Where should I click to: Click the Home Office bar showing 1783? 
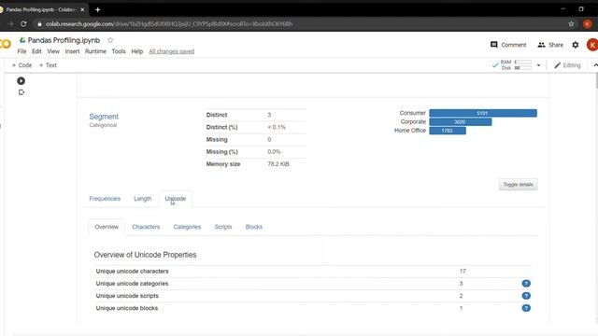448,131
